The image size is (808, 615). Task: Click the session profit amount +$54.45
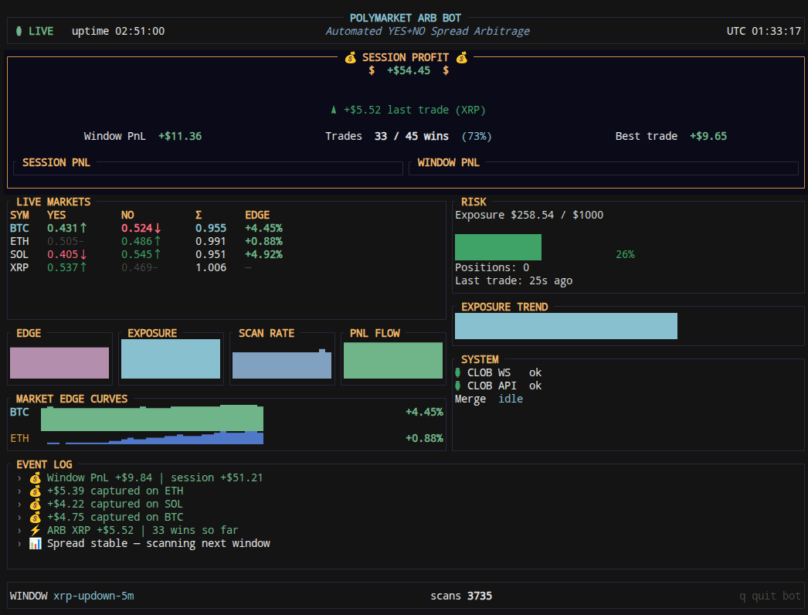tap(409, 70)
